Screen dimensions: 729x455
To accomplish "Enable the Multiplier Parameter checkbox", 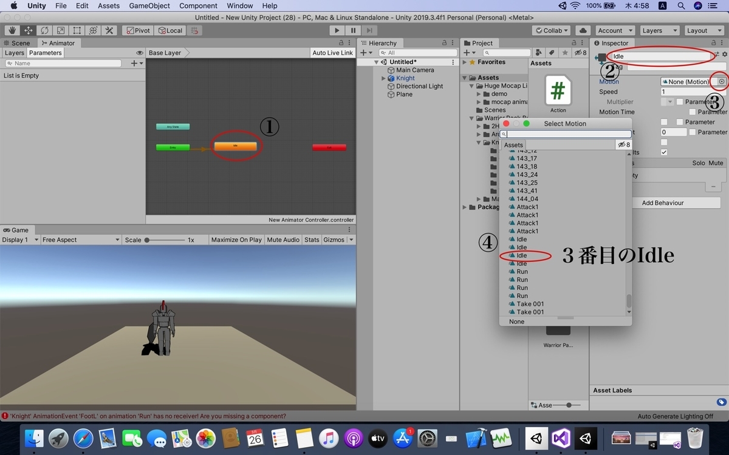I will (680, 102).
